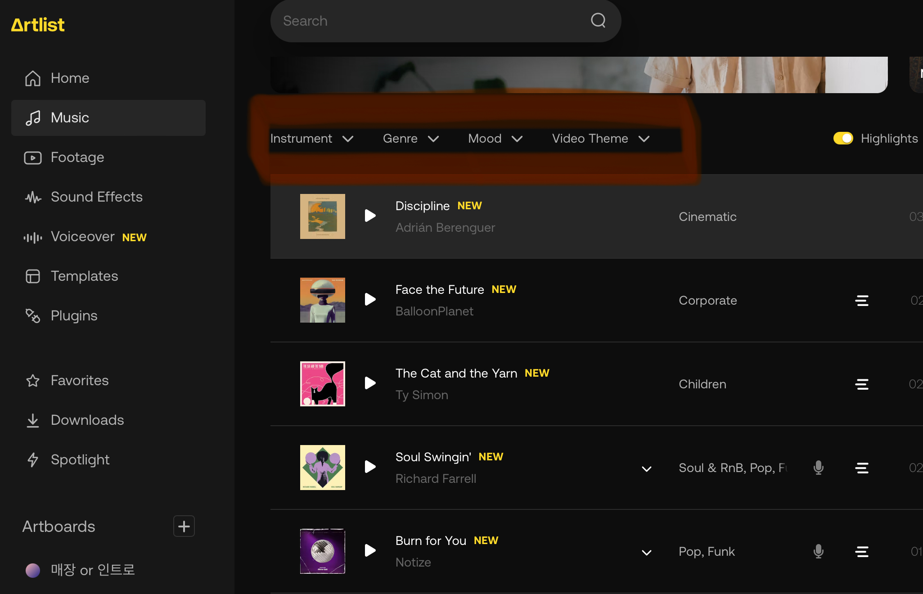The image size is (923, 594).
Task: Open artist Ty Simon
Action: 422,395
